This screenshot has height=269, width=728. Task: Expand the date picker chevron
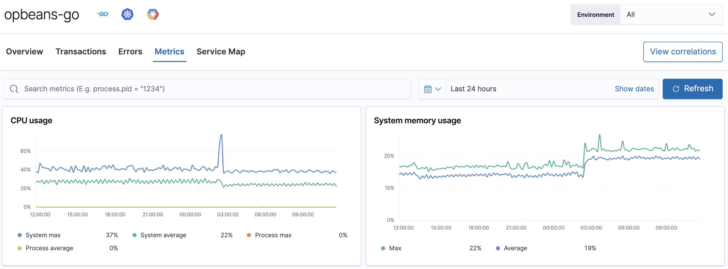(438, 89)
